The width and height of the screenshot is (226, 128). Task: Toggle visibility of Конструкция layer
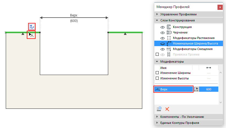pos(163,27)
